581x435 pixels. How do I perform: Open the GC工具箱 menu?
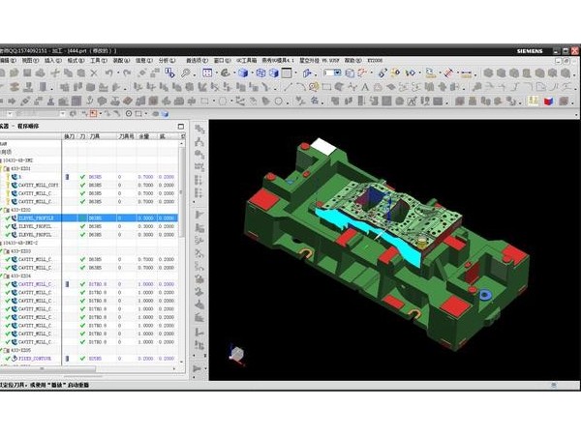click(249, 60)
